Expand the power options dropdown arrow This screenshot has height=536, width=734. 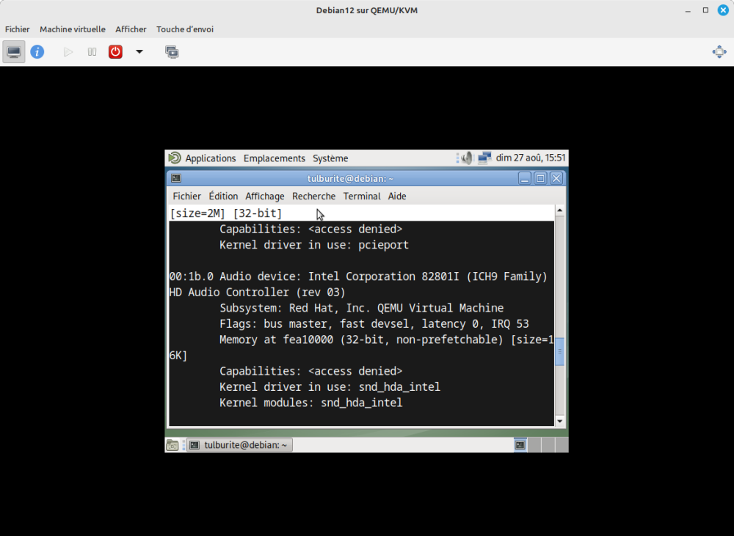click(x=139, y=52)
